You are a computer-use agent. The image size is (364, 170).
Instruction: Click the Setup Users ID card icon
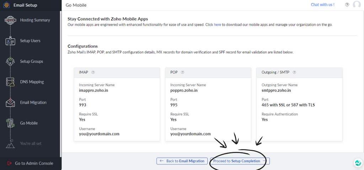pos(10,41)
